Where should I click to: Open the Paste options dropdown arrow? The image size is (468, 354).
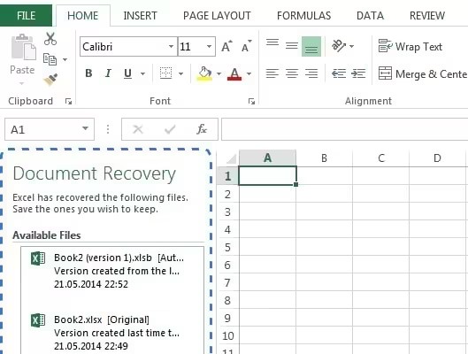(x=21, y=83)
